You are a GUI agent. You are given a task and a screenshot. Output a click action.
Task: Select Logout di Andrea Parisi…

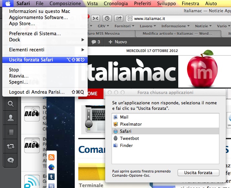coord(45,92)
